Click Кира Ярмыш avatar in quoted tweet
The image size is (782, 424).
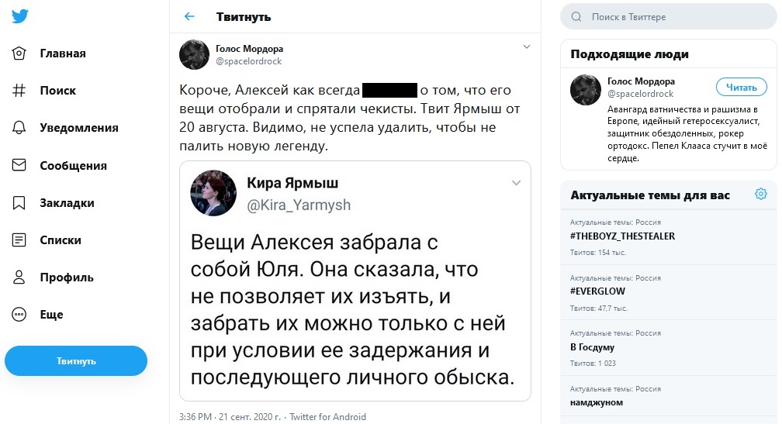click(x=213, y=193)
